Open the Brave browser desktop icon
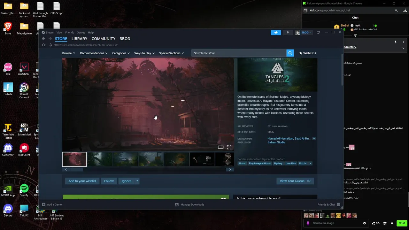The height and width of the screenshot is (230, 409). (x=8, y=29)
